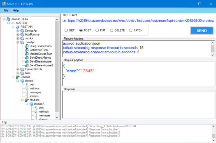Viewport: 216px width, 143px height.
Task: Click the tree panel vertical scrollbar
Action: pyautogui.click(x=57, y=67)
